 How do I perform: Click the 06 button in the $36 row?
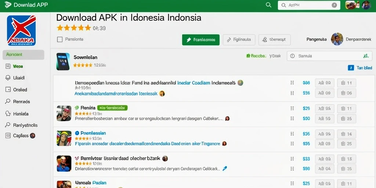tap(347, 93)
